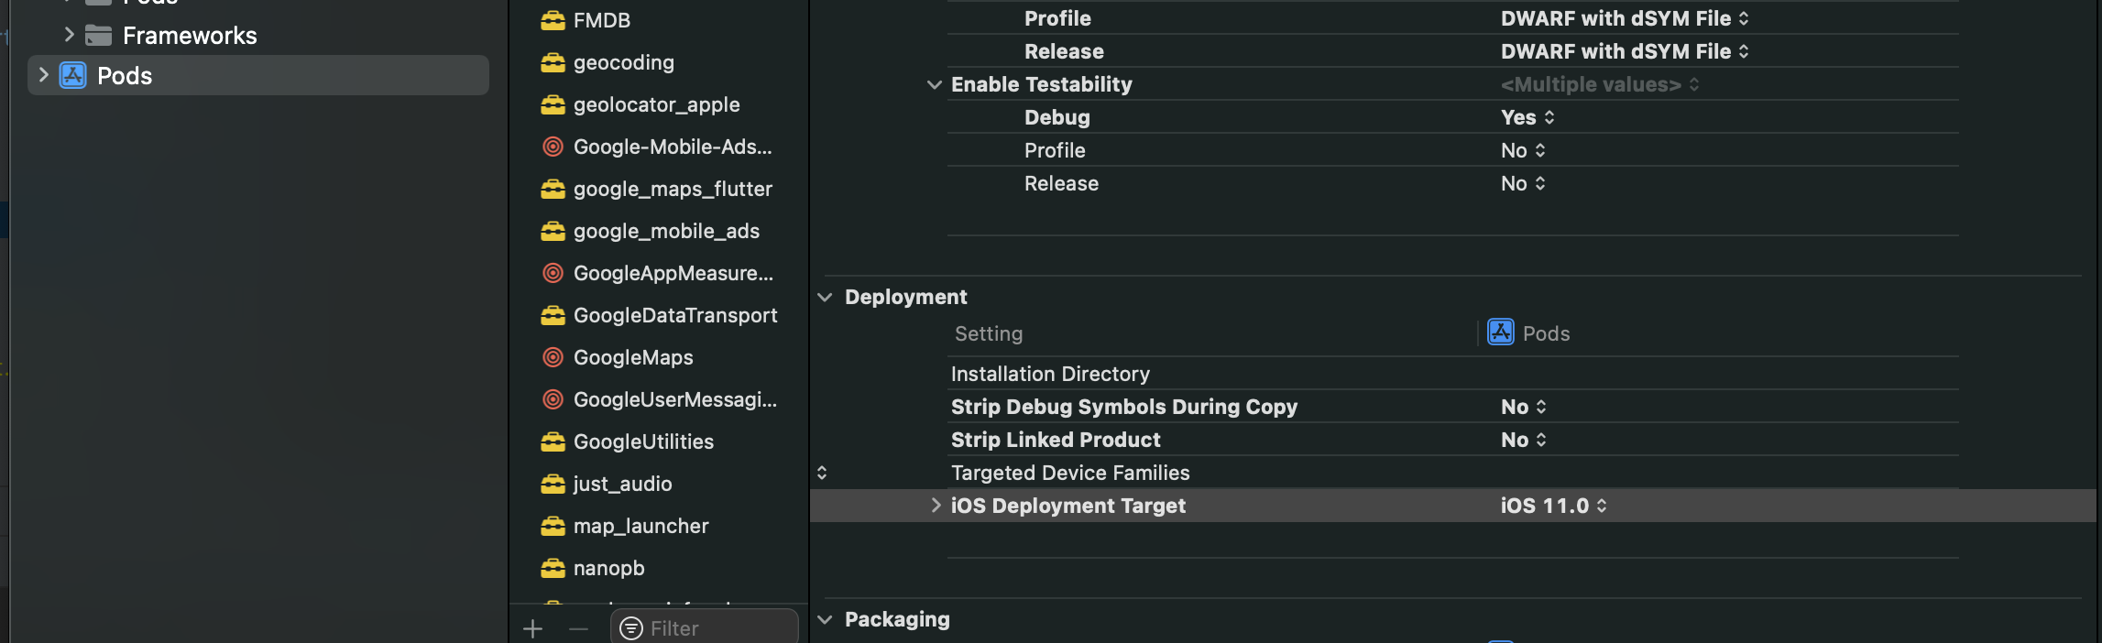Change Debug testability Yes dropdown
2102x643 pixels.
(x=1527, y=117)
